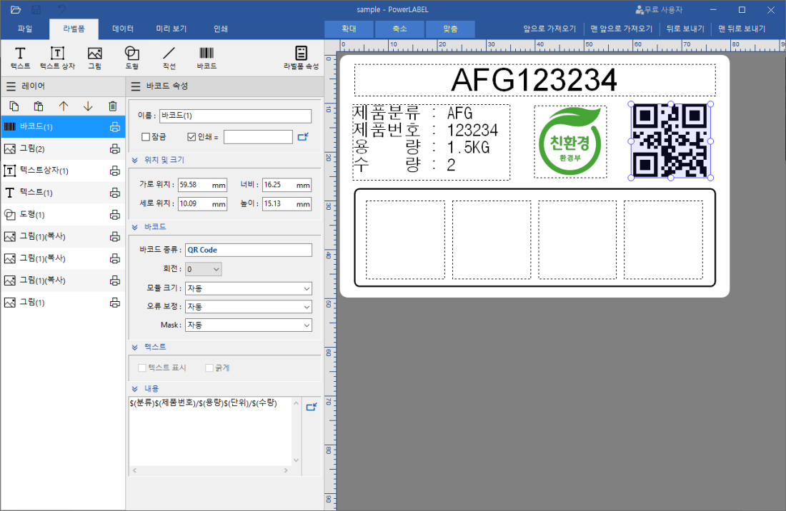Click the zoom in (확대) button
The height and width of the screenshot is (511, 786).
(349, 29)
